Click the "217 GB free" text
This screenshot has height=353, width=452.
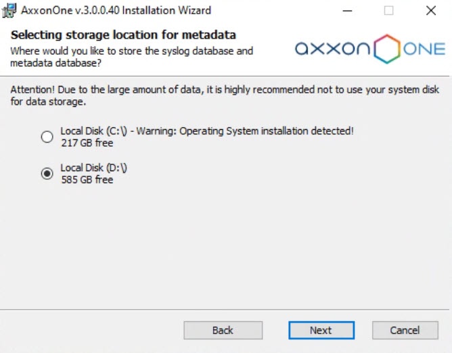87,143
